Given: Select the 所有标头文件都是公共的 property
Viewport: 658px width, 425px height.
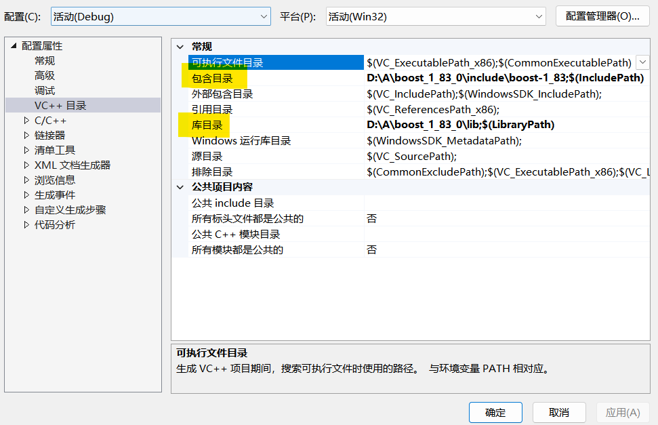Looking at the screenshot, I should click(276, 218).
